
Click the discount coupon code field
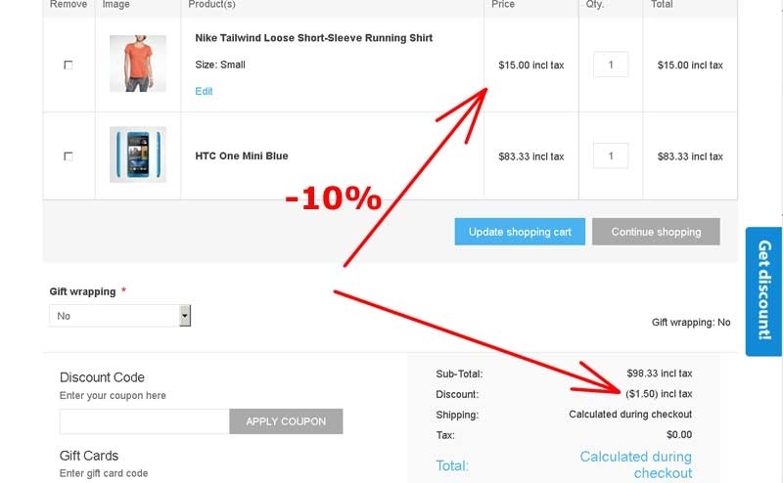144,421
